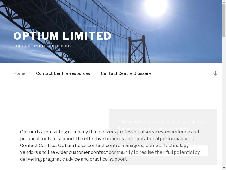This screenshot has width=226, height=170.
Task: Click the tagline 'contact centre champions'
Action: point(42,46)
